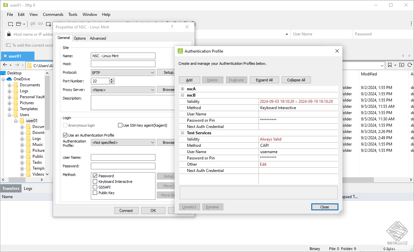Enable the GSSAPI method checkbox

(95, 187)
